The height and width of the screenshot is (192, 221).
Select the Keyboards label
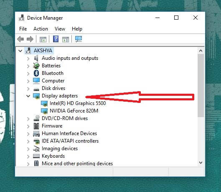53,156
